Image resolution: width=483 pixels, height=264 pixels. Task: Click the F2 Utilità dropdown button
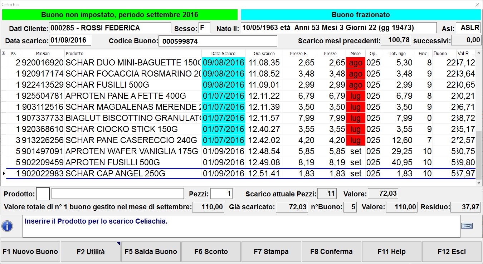pyautogui.click(x=91, y=252)
